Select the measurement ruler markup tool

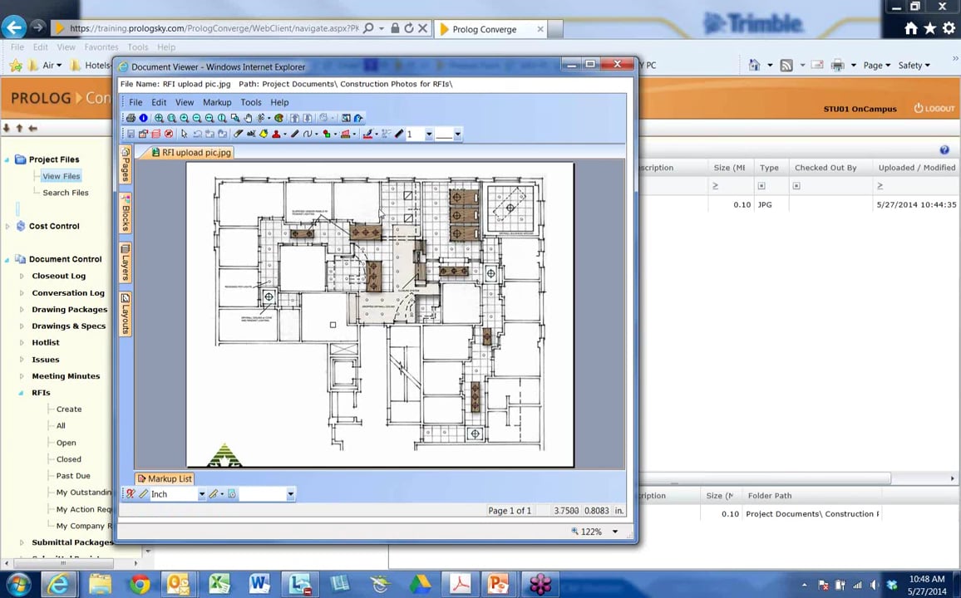coord(345,134)
